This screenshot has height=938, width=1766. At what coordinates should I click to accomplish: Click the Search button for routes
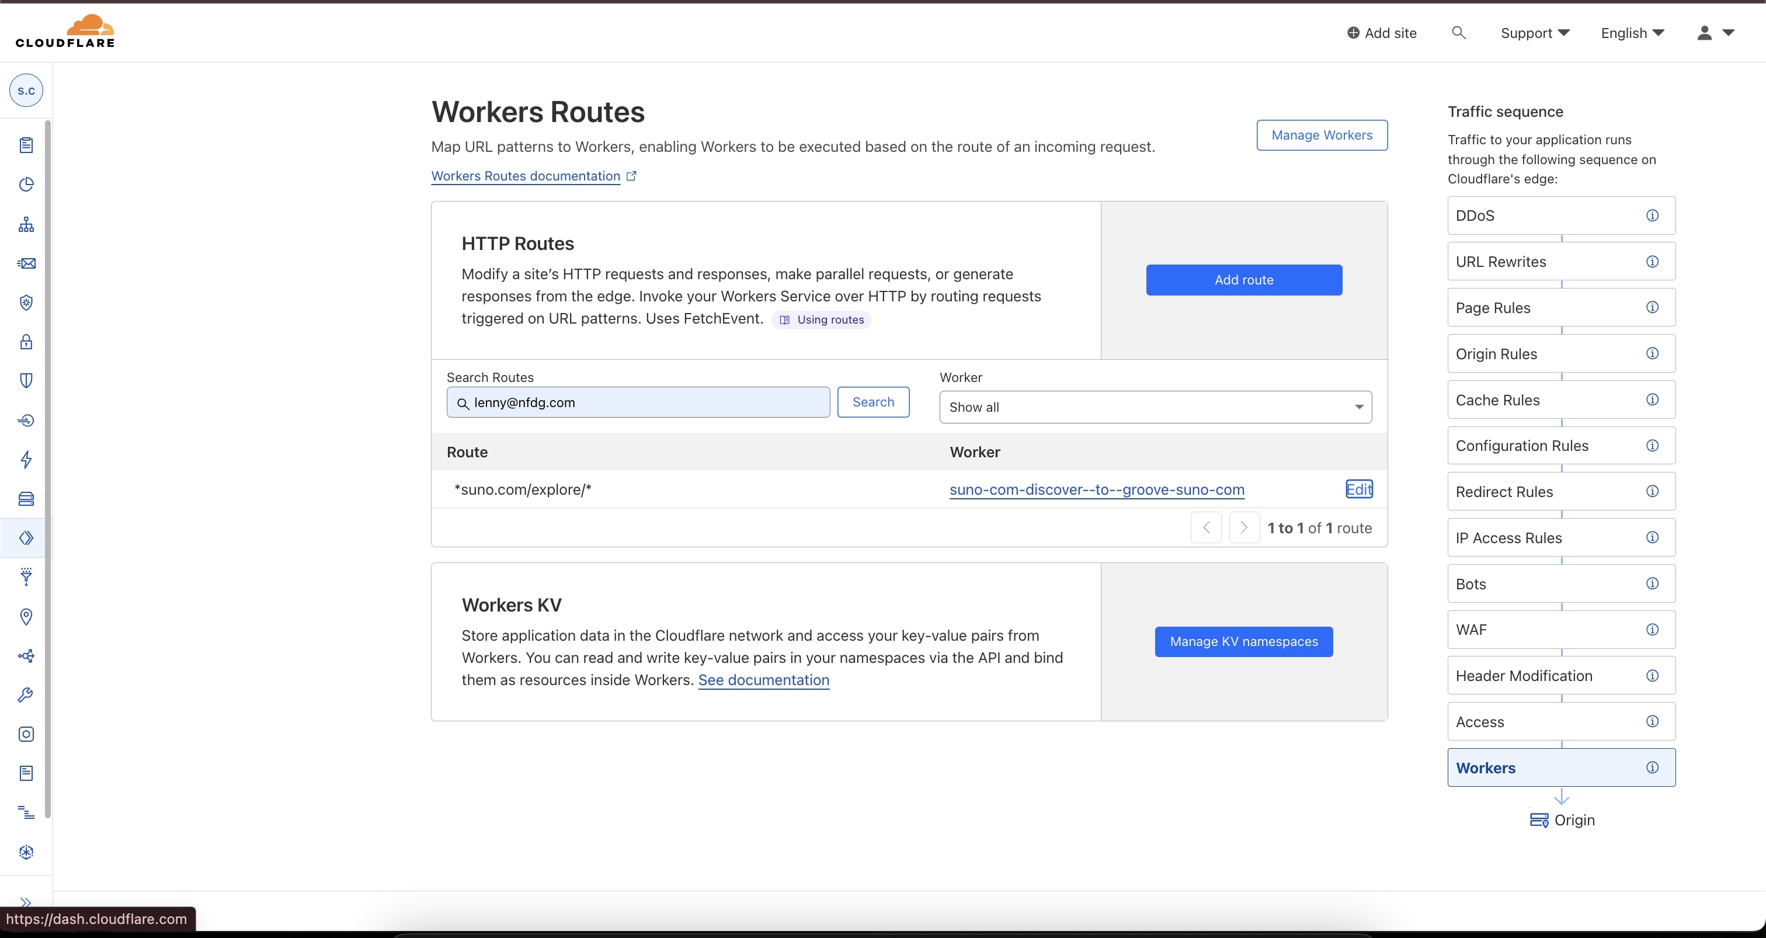(x=872, y=402)
